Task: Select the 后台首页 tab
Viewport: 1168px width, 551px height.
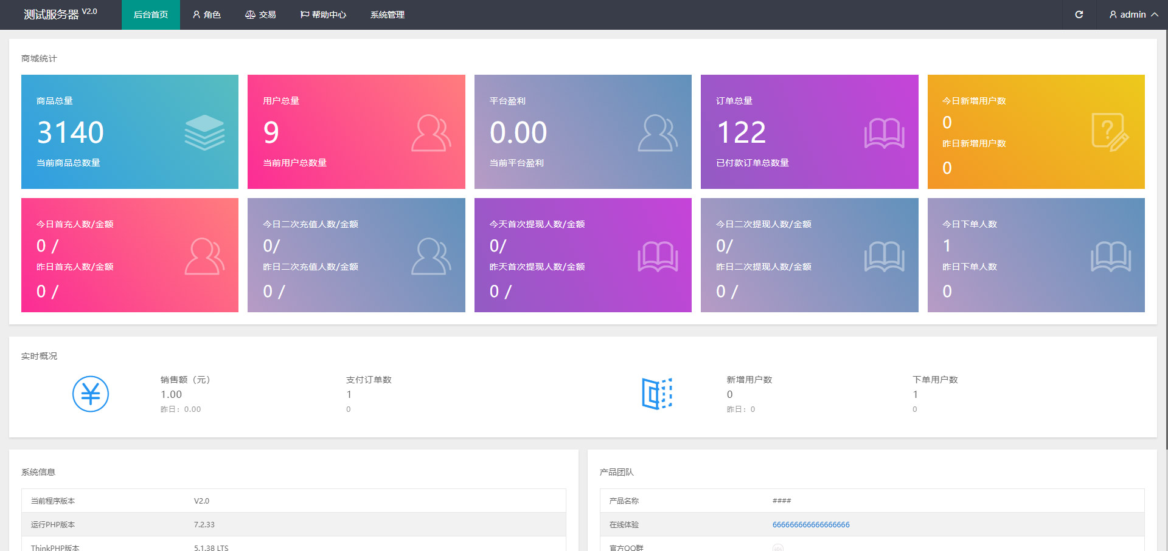Action: coord(151,15)
